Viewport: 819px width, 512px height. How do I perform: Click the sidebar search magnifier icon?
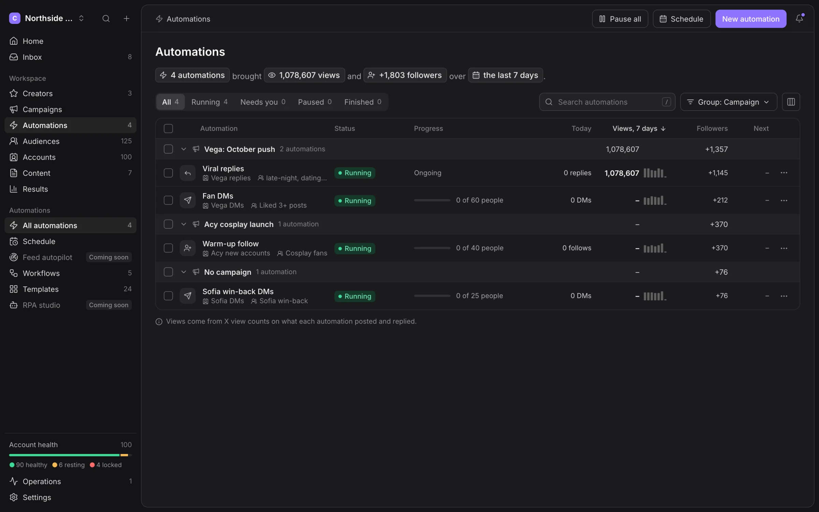pyautogui.click(x=106, y=18)
